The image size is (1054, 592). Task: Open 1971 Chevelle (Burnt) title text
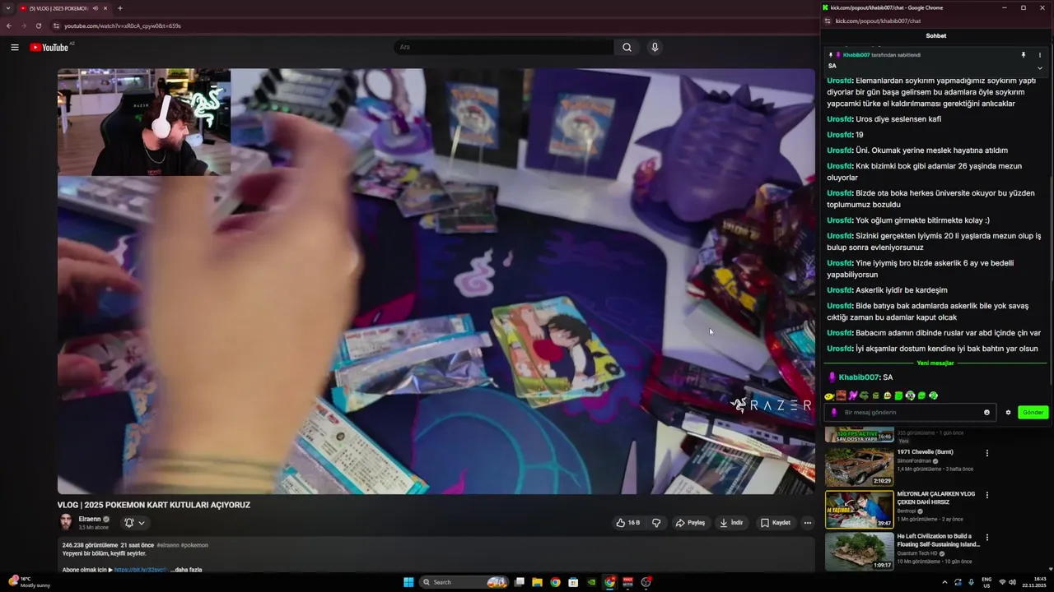(x=925, y=451)
